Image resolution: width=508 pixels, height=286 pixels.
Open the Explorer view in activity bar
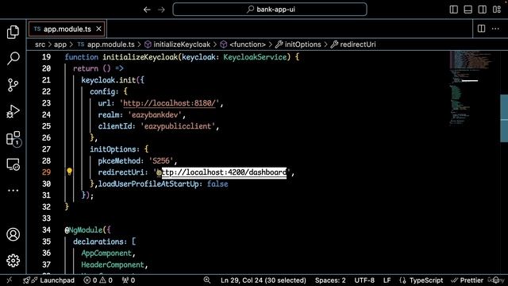tap(13, 32)
